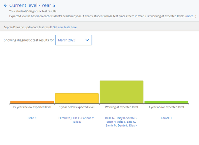Click the 'Current level - Year 5' heading

click(x=32, y=5)
